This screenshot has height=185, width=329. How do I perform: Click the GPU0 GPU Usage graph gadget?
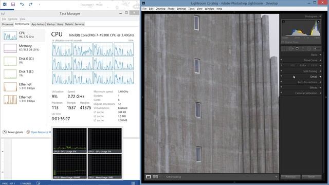click(70, 140)
